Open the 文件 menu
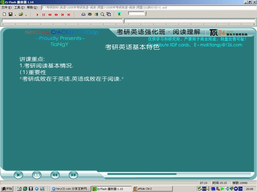 point(6,8)
